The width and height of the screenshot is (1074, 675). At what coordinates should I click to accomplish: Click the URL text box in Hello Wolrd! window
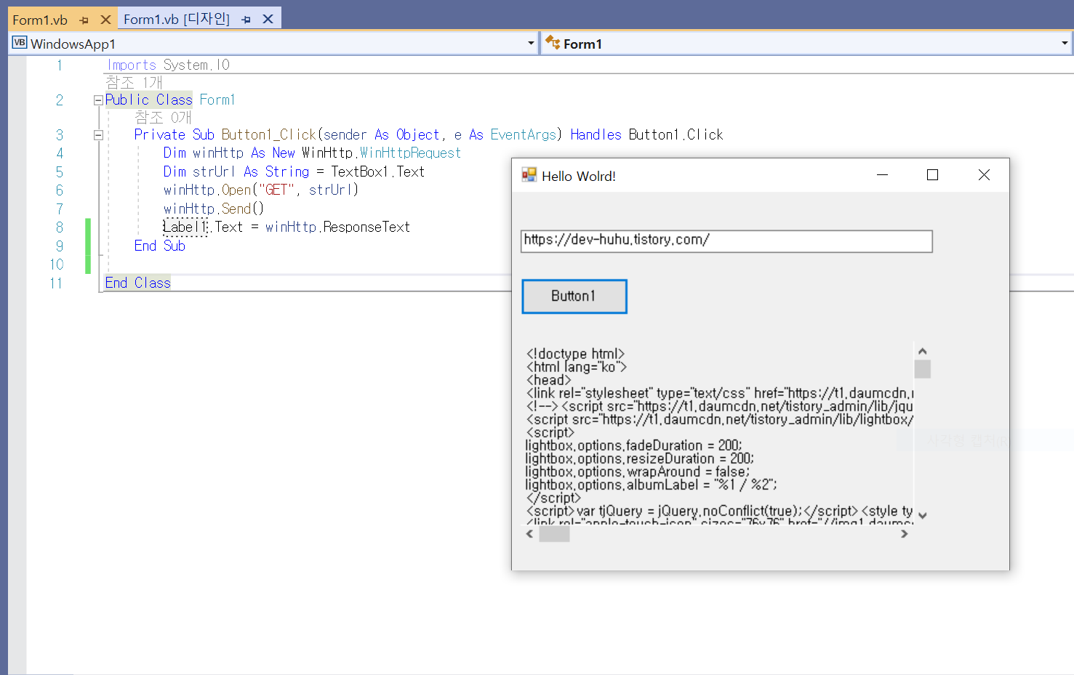[x=726, y=241]
